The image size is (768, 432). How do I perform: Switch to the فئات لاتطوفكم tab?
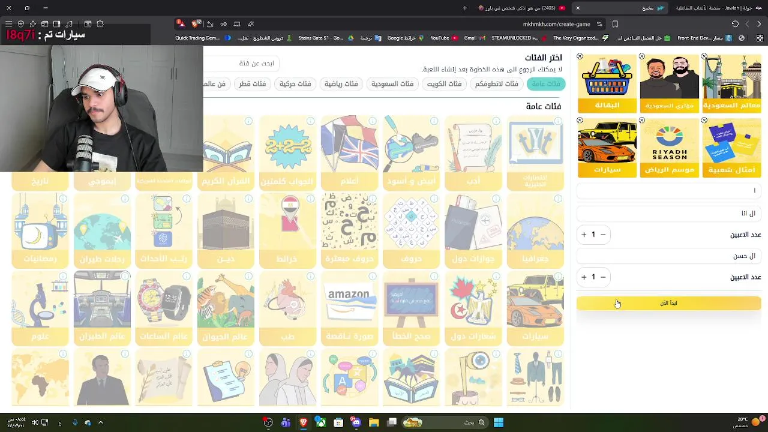pos(497,84)
